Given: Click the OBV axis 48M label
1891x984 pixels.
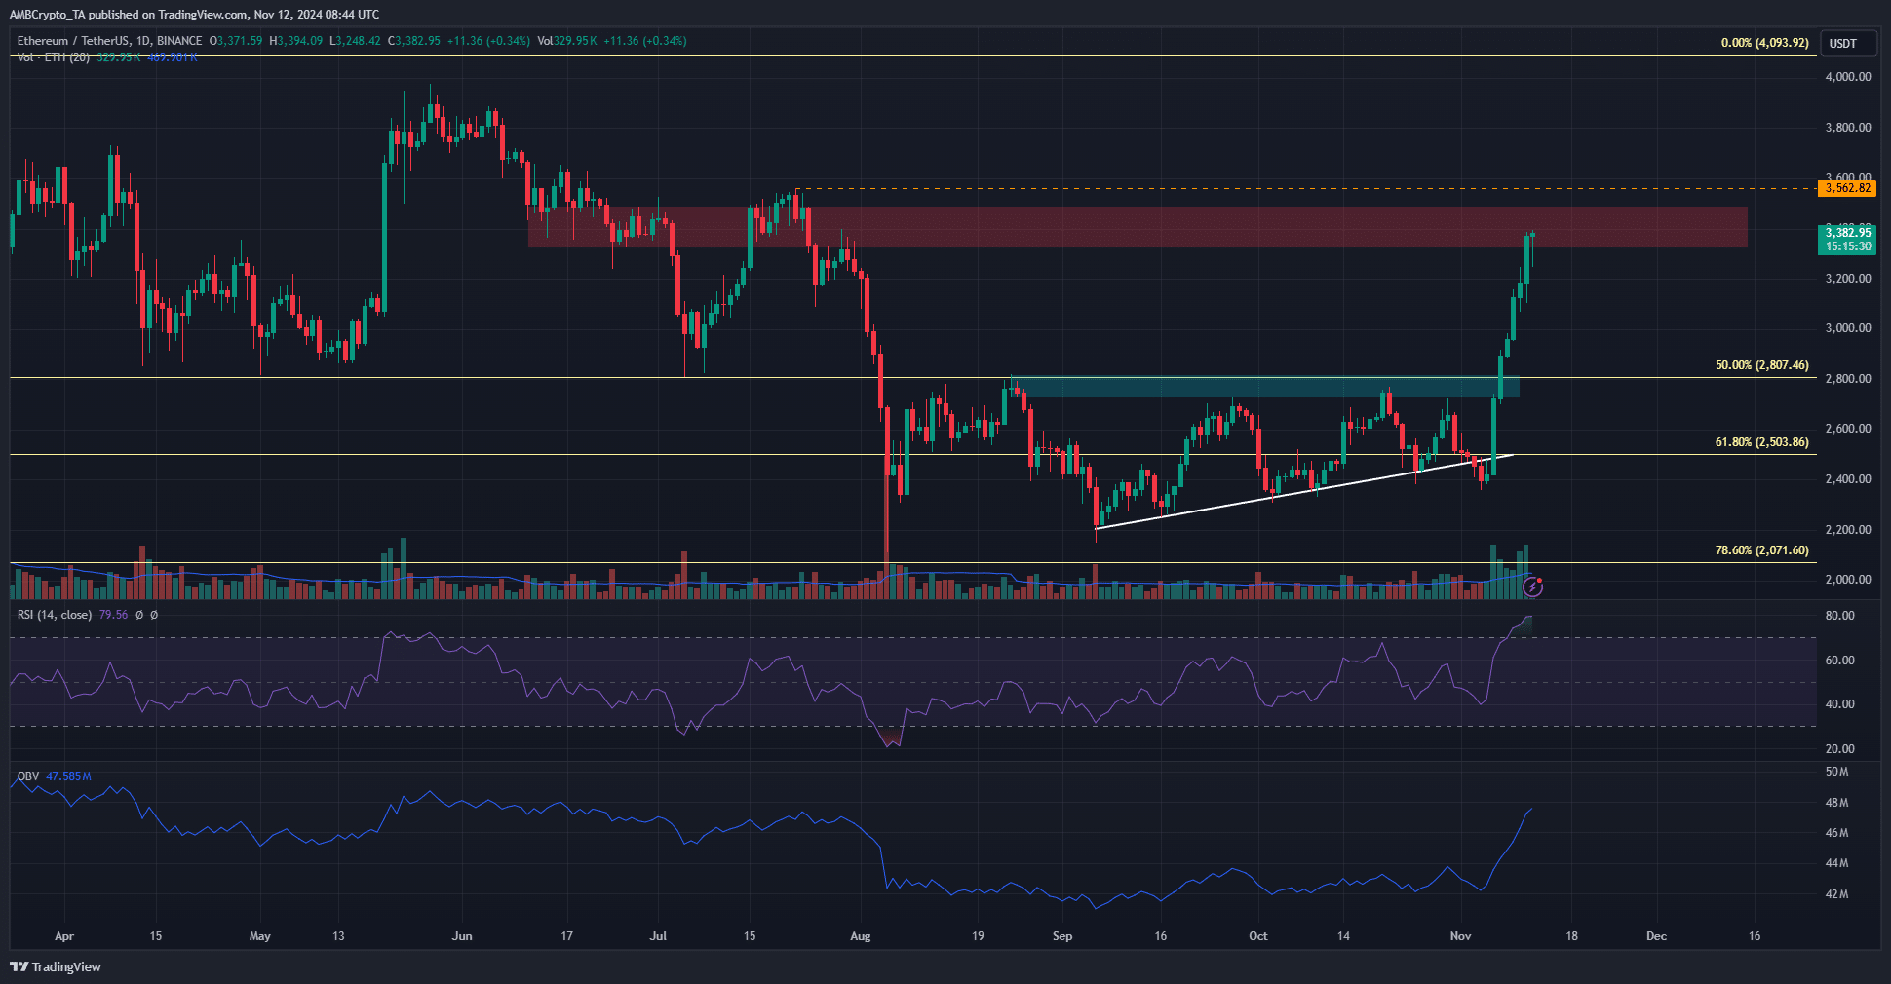Looking at the screenshot, I should click(x=1836, y=803).
